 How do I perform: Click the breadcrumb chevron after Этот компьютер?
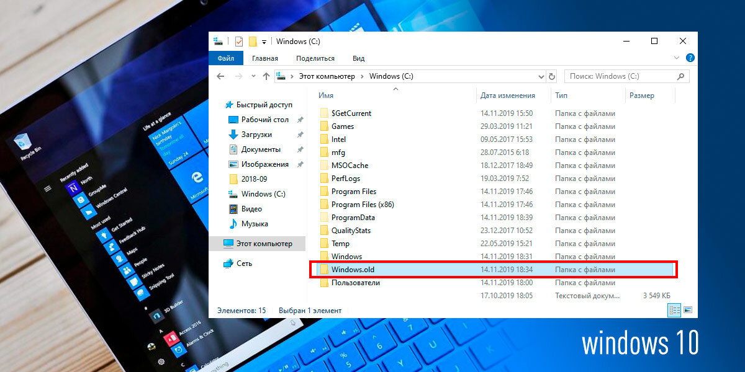coord(362,76)
